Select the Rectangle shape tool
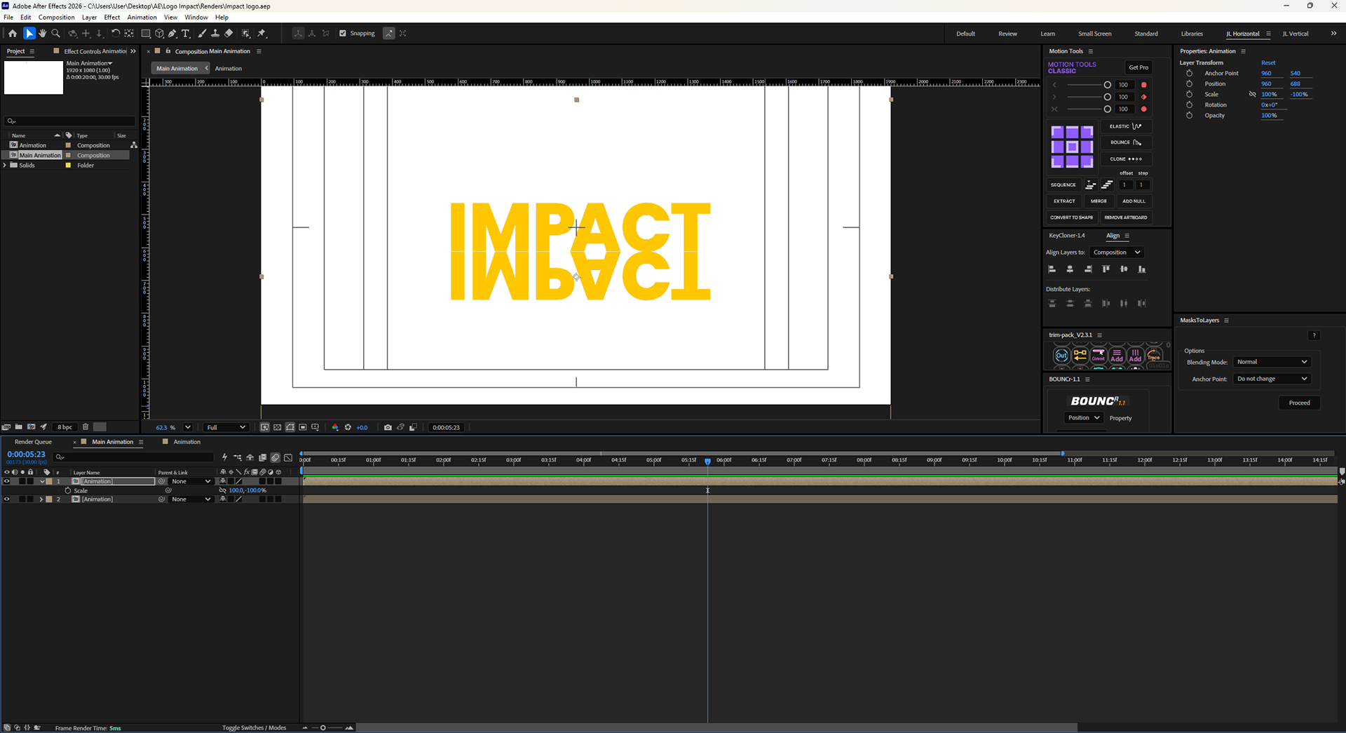1346x733 pixels. click(146, 34)
